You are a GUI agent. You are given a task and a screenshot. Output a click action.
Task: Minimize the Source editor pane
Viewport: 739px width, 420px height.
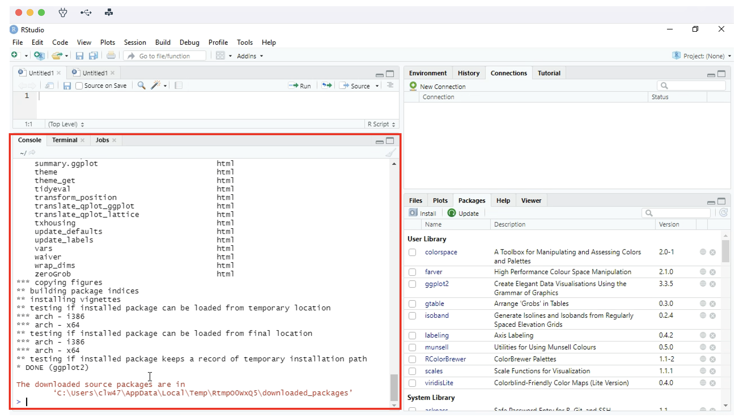click(379, 75)
